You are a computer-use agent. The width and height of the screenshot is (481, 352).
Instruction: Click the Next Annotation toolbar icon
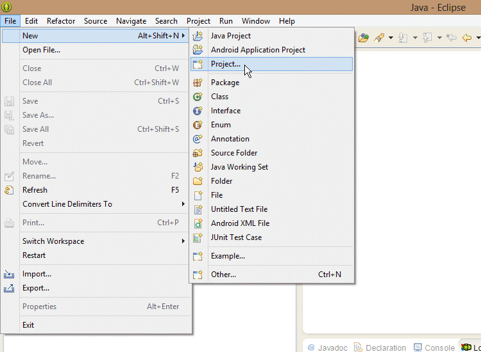click(x=403, y=38)
